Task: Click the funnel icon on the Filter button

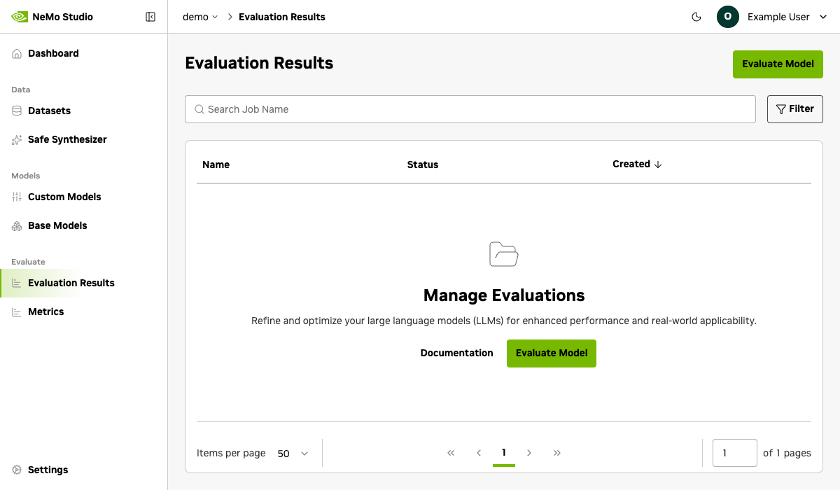Action: (781, 109)
